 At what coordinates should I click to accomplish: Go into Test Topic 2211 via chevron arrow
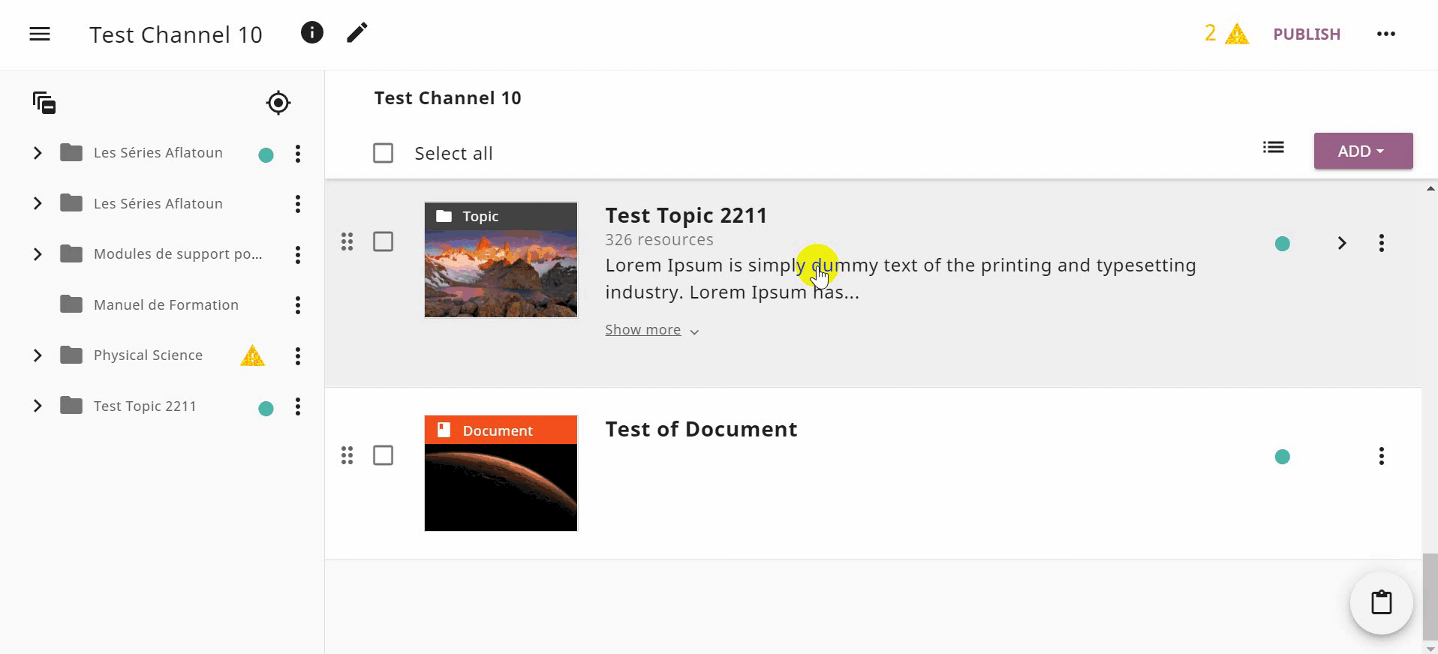(1342, 243)
